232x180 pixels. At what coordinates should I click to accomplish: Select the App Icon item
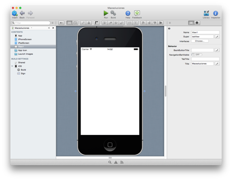(33, 50)
